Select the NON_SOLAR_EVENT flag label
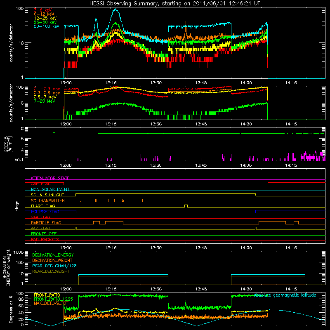This screenshot has width=330, height=330. [50, 189]
